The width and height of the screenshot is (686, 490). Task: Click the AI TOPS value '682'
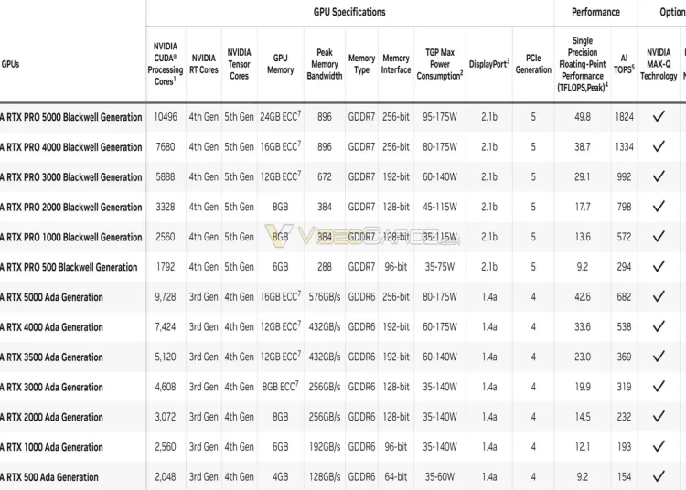(x=624, y=297)
